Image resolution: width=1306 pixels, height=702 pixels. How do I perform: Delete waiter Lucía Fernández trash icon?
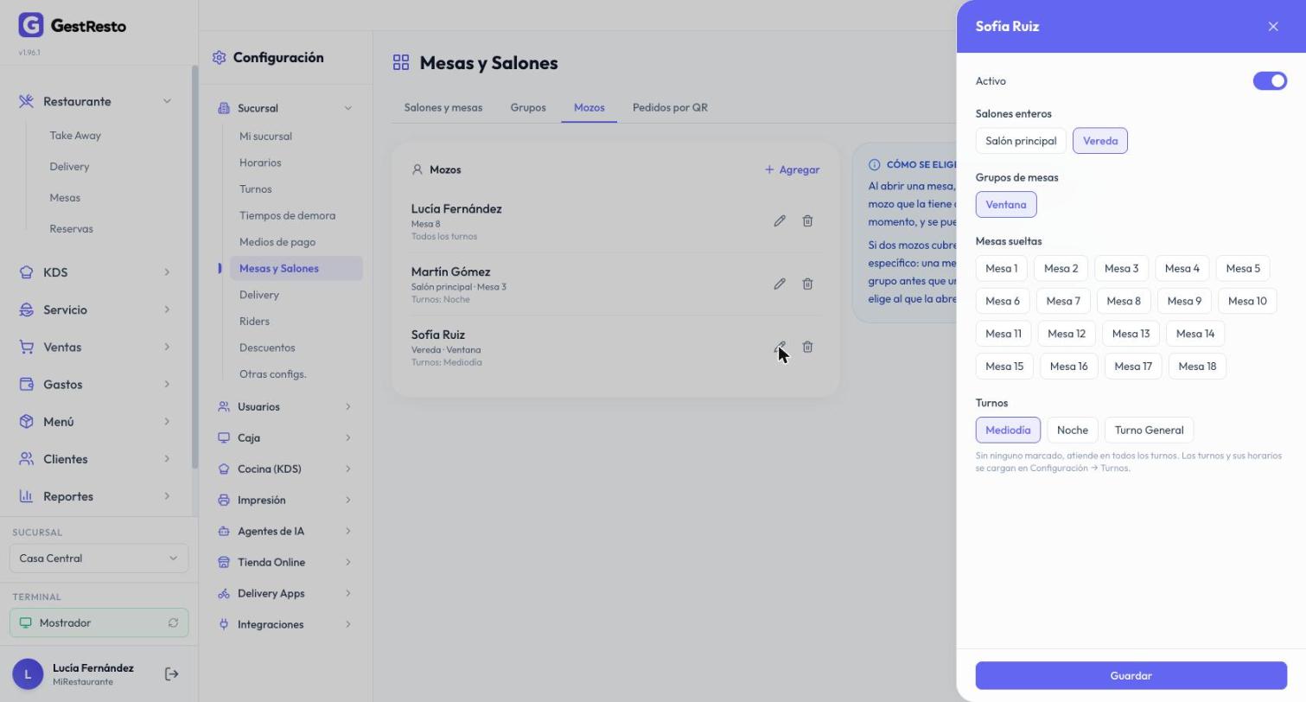tap(807, 221)
